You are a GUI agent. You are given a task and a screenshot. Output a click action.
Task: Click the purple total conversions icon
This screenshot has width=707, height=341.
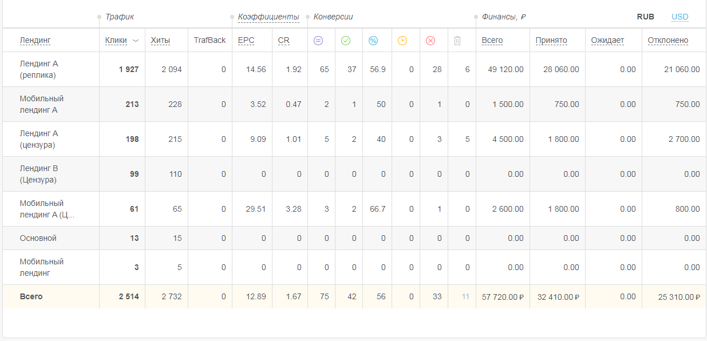pos(318,41)
